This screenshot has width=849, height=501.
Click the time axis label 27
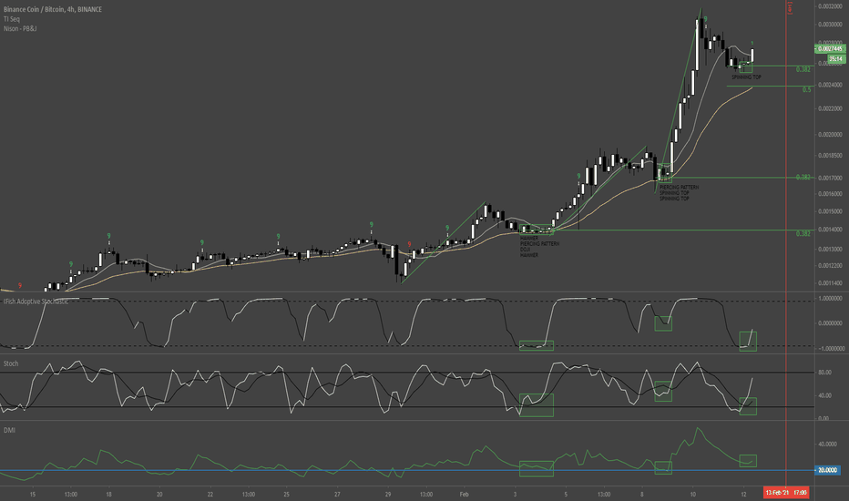click(337, 495)
